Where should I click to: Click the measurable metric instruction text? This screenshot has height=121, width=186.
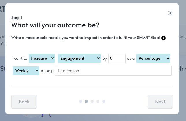tap(85, 38)
